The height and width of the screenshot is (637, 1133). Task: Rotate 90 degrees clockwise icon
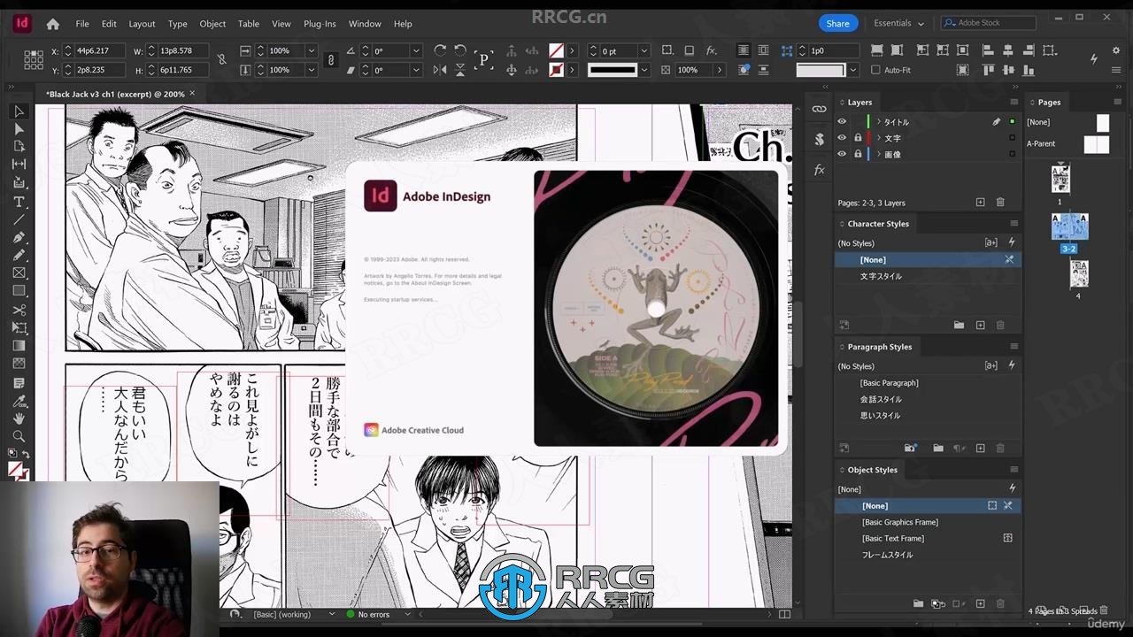point(440,50)
